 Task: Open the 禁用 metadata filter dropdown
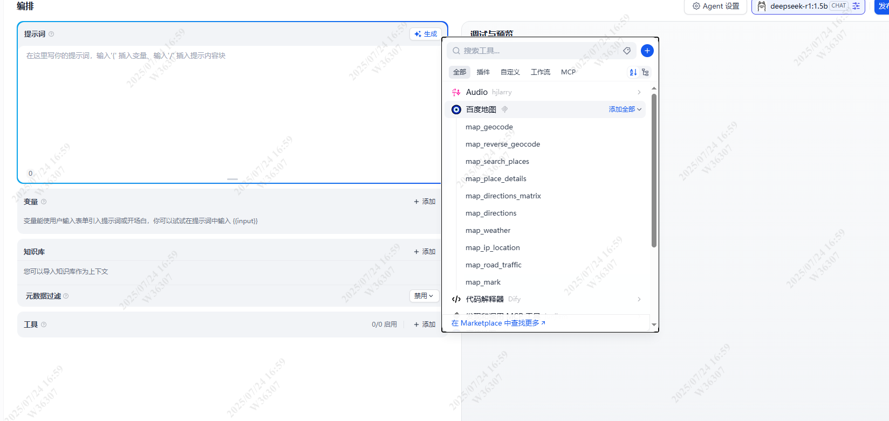423,296
